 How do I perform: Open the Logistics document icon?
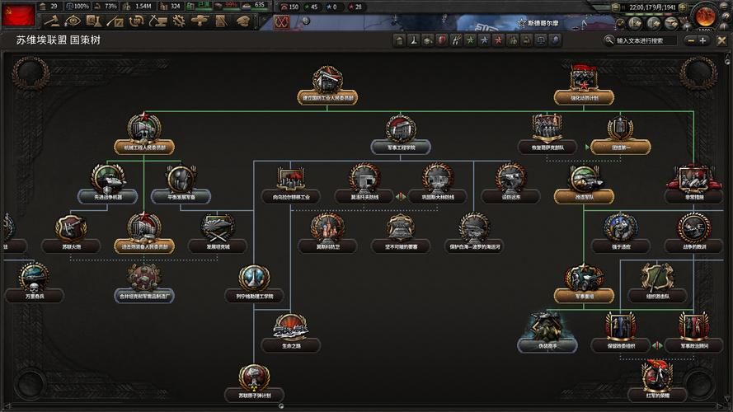[x=221, y=21]
